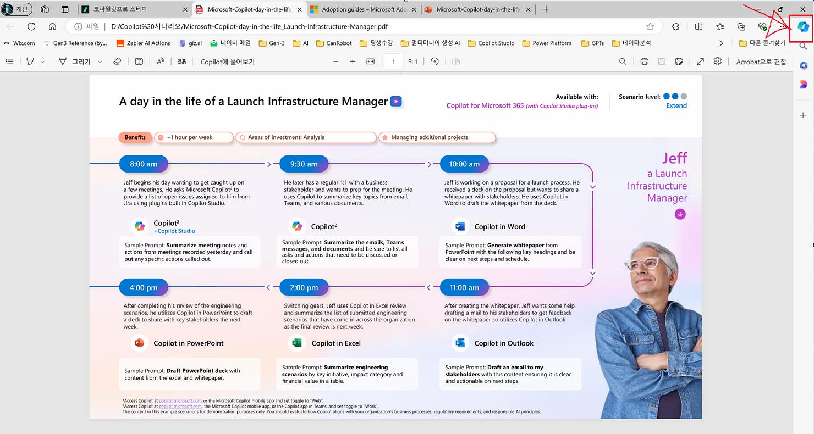
Task: Open the favorites list icon
Action: (x=720, y=26)
